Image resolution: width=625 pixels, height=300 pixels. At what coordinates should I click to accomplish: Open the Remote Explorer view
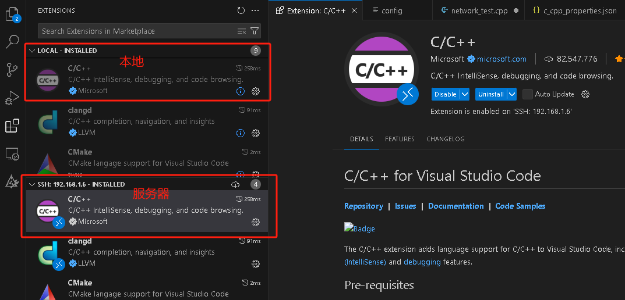click(12, 154)
